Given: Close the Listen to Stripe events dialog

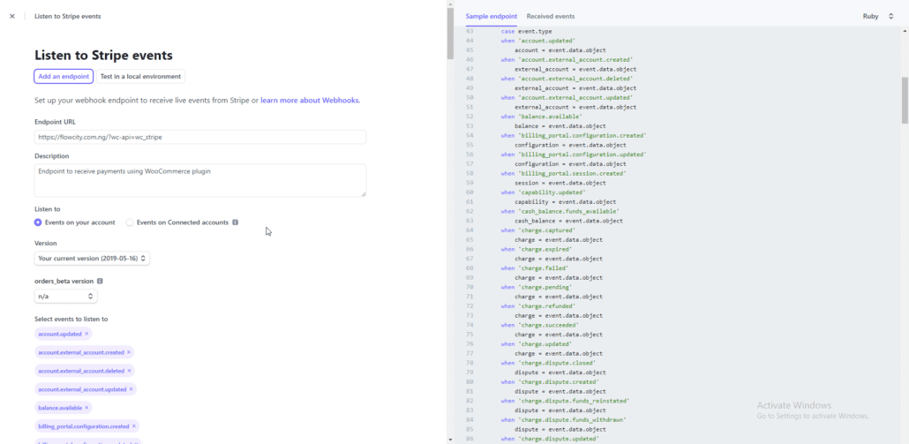Looking at the screenshot, I should (12, 16).
